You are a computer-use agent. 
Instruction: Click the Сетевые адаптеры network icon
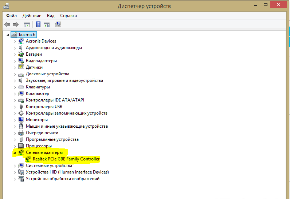21,152
